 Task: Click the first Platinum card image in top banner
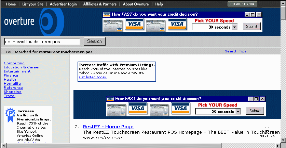113,26
